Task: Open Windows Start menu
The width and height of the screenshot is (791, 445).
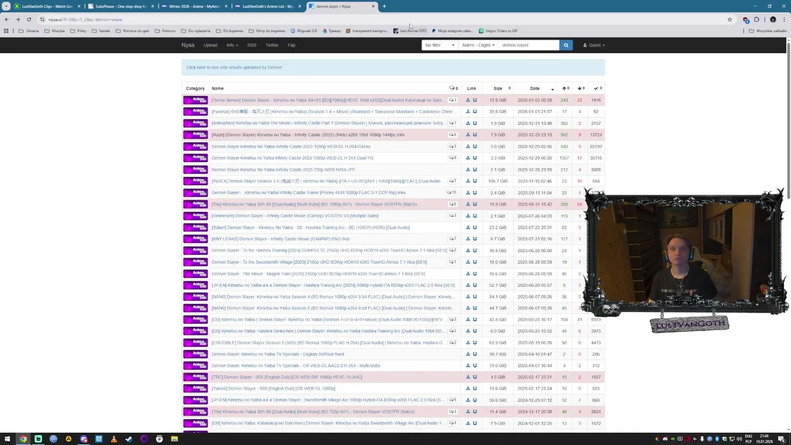Action: [x=7, y=439]
